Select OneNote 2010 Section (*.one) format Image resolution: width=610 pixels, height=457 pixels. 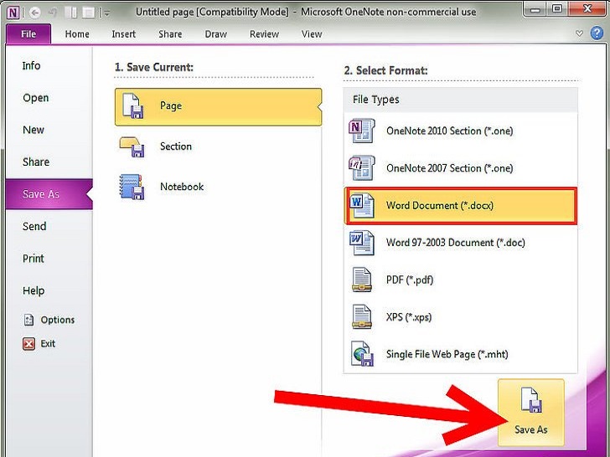point(461,131)
